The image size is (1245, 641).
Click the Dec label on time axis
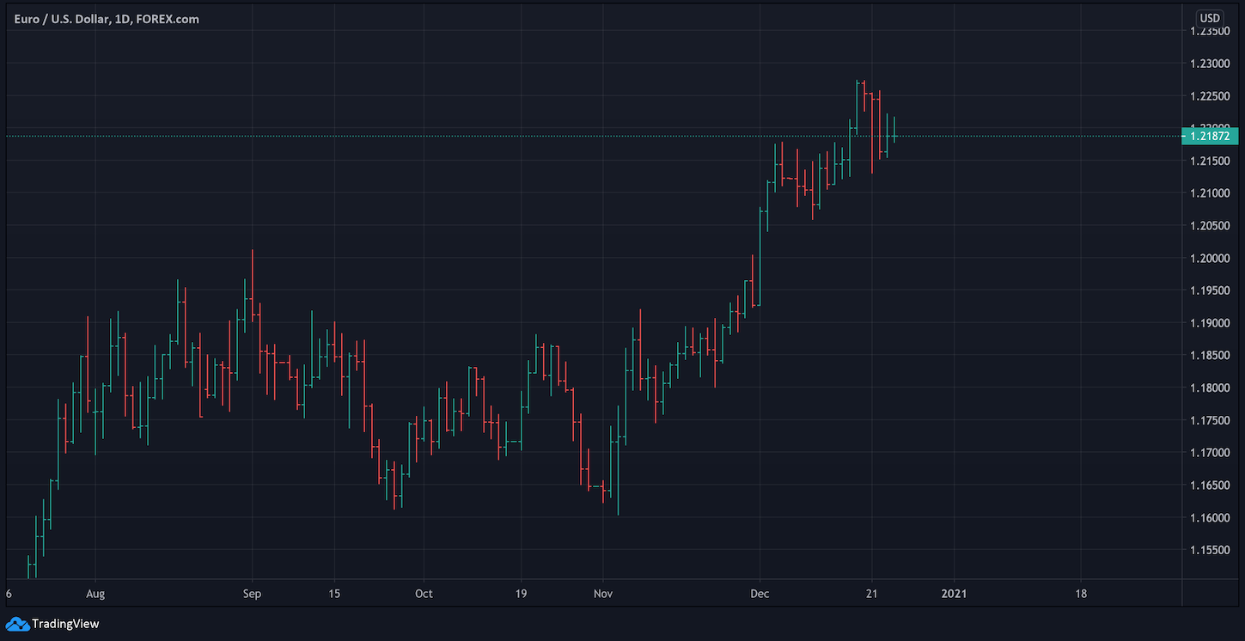(760, 594)
